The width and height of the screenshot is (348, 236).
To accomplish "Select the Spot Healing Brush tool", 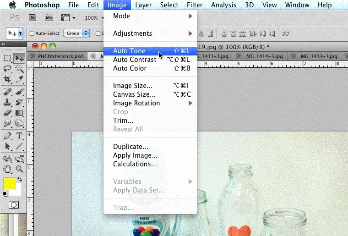I will [7, 92].
